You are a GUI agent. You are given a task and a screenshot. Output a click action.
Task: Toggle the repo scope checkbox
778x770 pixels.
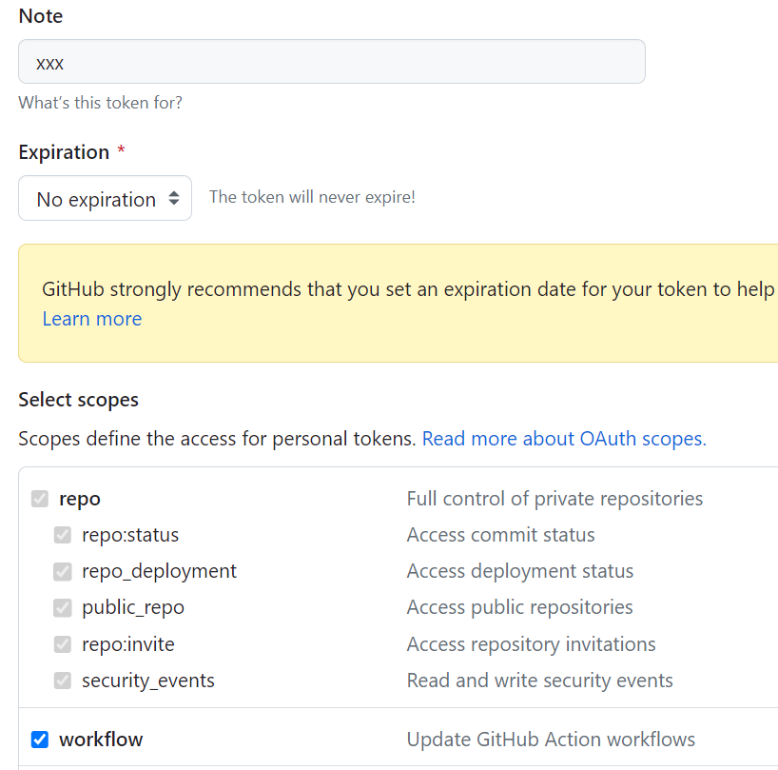40,499
